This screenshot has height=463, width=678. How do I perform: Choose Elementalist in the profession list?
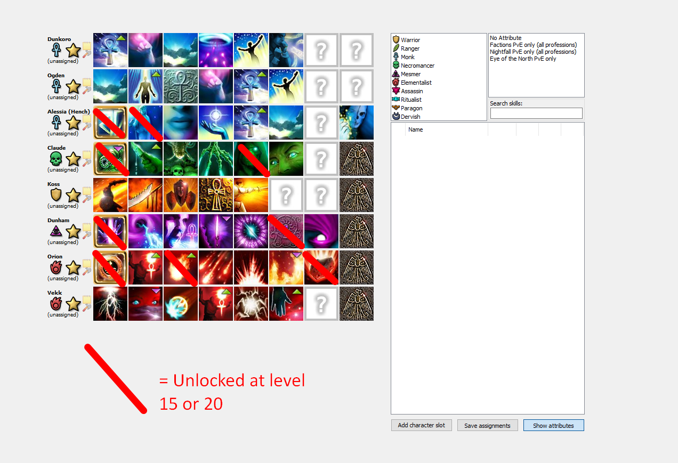(x=416, y=83)
